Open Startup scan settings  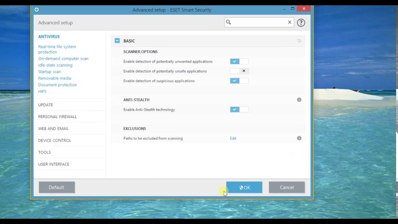click(x=49, y=72)
